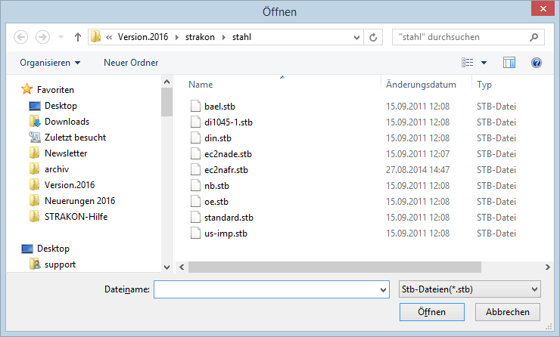This screenshot has width=560, height=337.
Task: Click the Back navigation arrow
Action: coord(20,37)
